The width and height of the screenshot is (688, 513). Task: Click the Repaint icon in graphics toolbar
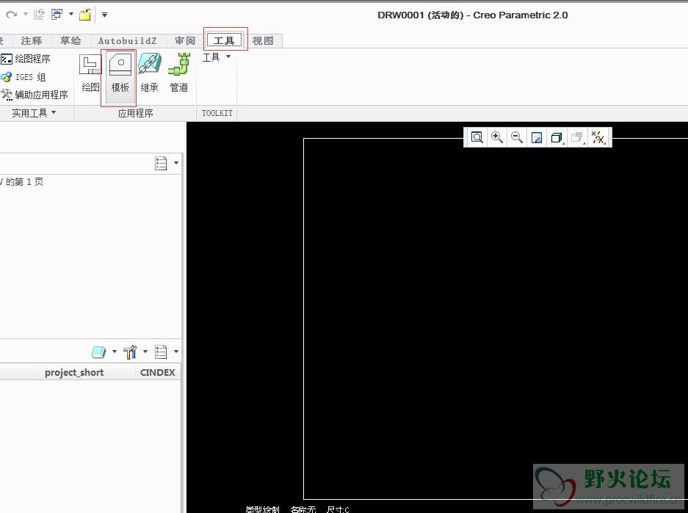[537, 138]
